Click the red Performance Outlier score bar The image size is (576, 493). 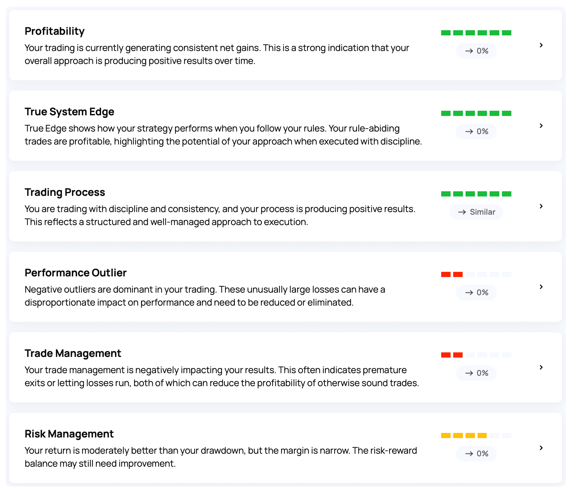[452, 274]
